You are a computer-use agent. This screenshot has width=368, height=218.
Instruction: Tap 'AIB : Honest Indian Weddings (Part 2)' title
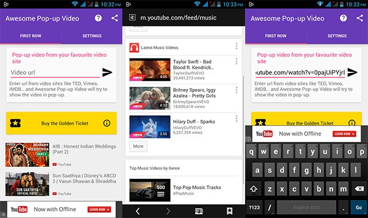pos(84,149)
